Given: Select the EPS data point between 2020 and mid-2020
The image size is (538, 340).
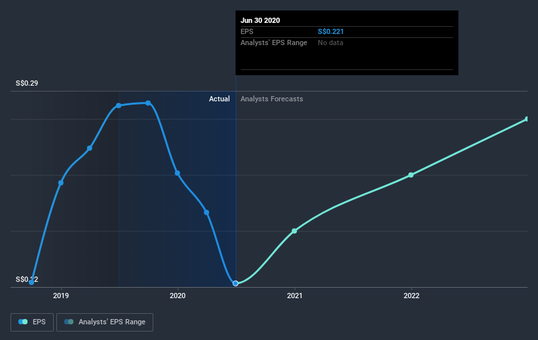Looking at the screenshot, I should pyautogui.click(x=206, y=212).
